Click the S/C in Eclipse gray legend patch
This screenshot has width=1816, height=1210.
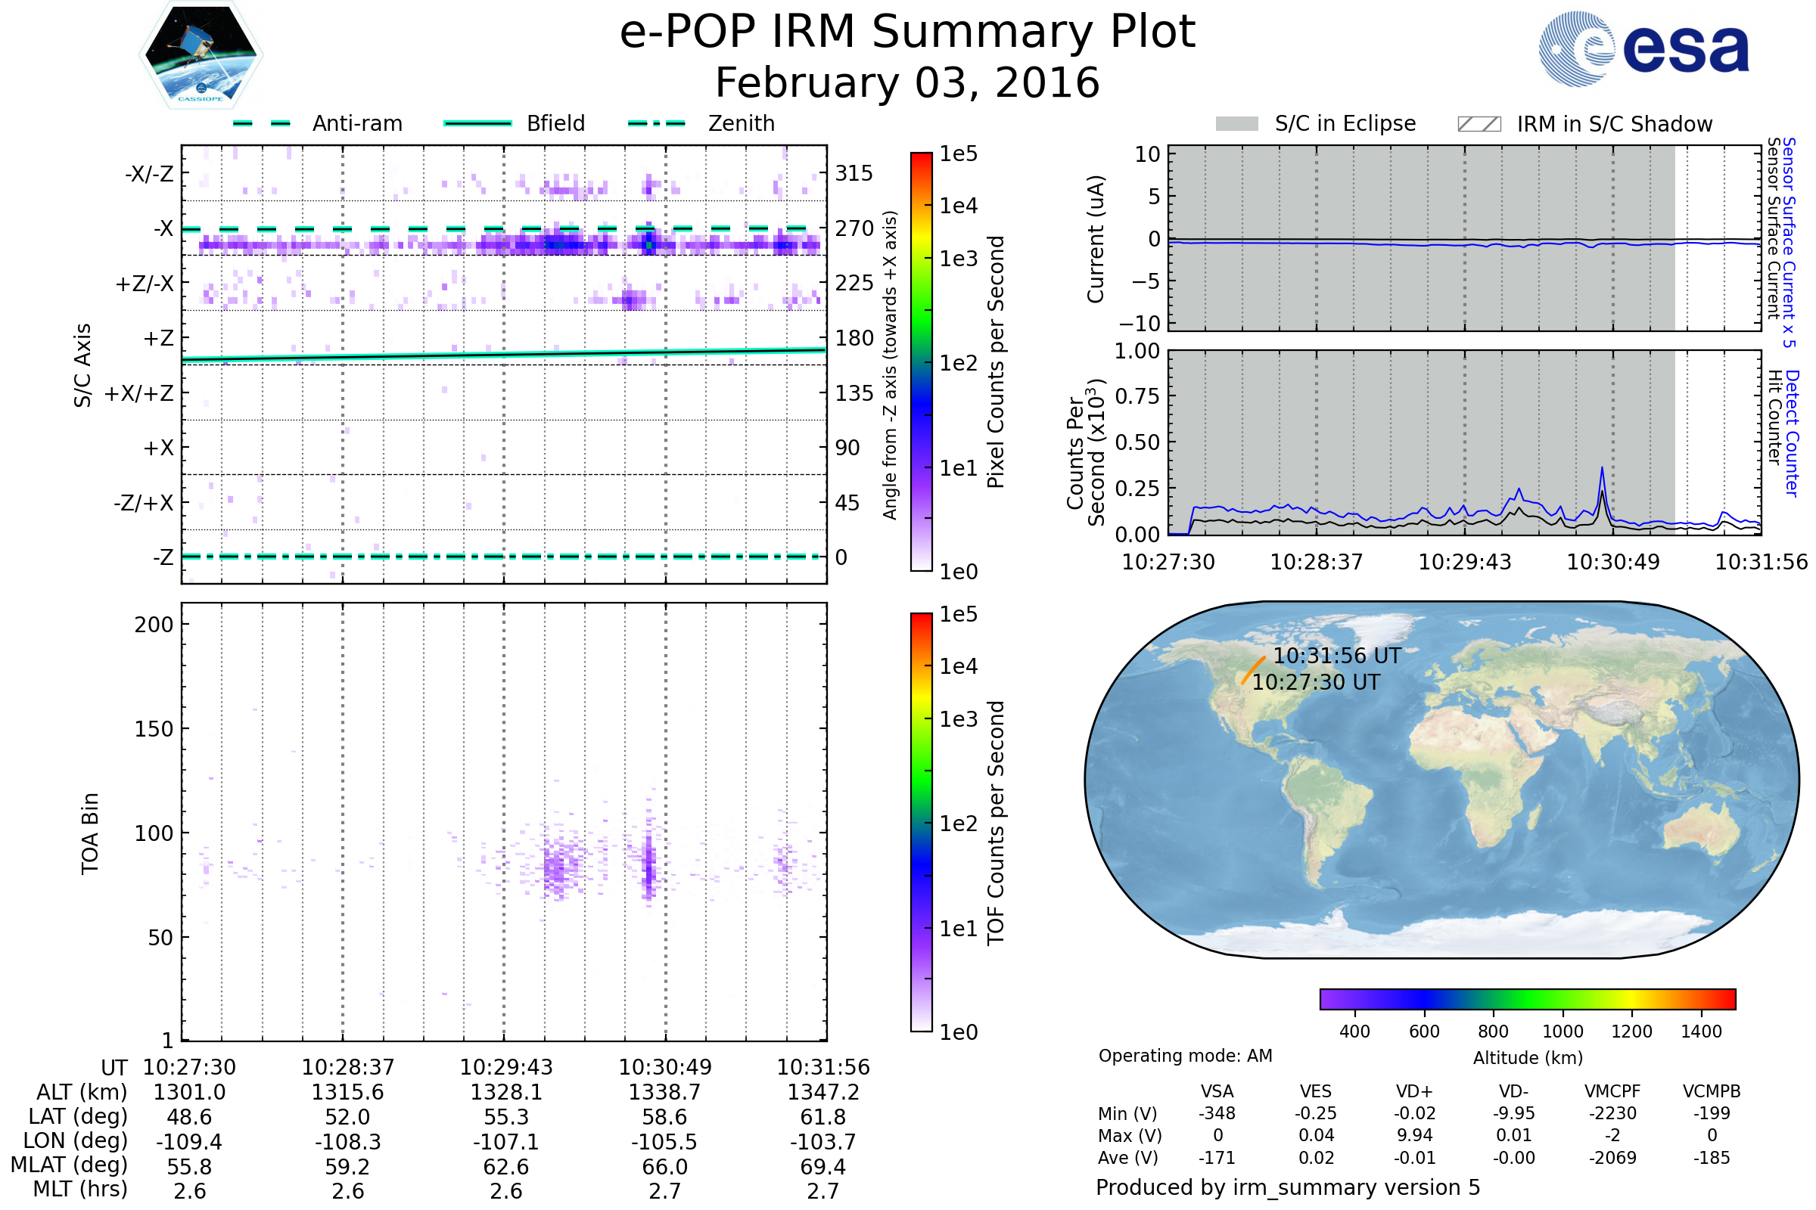(1236, 124)
